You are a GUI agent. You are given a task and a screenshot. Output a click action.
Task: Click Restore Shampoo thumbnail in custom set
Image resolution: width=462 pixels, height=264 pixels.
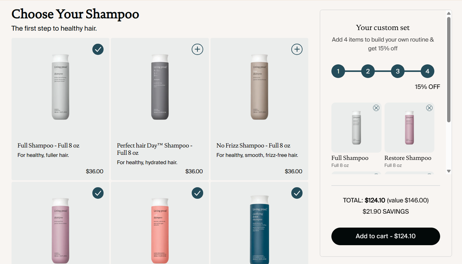(409, 127)
